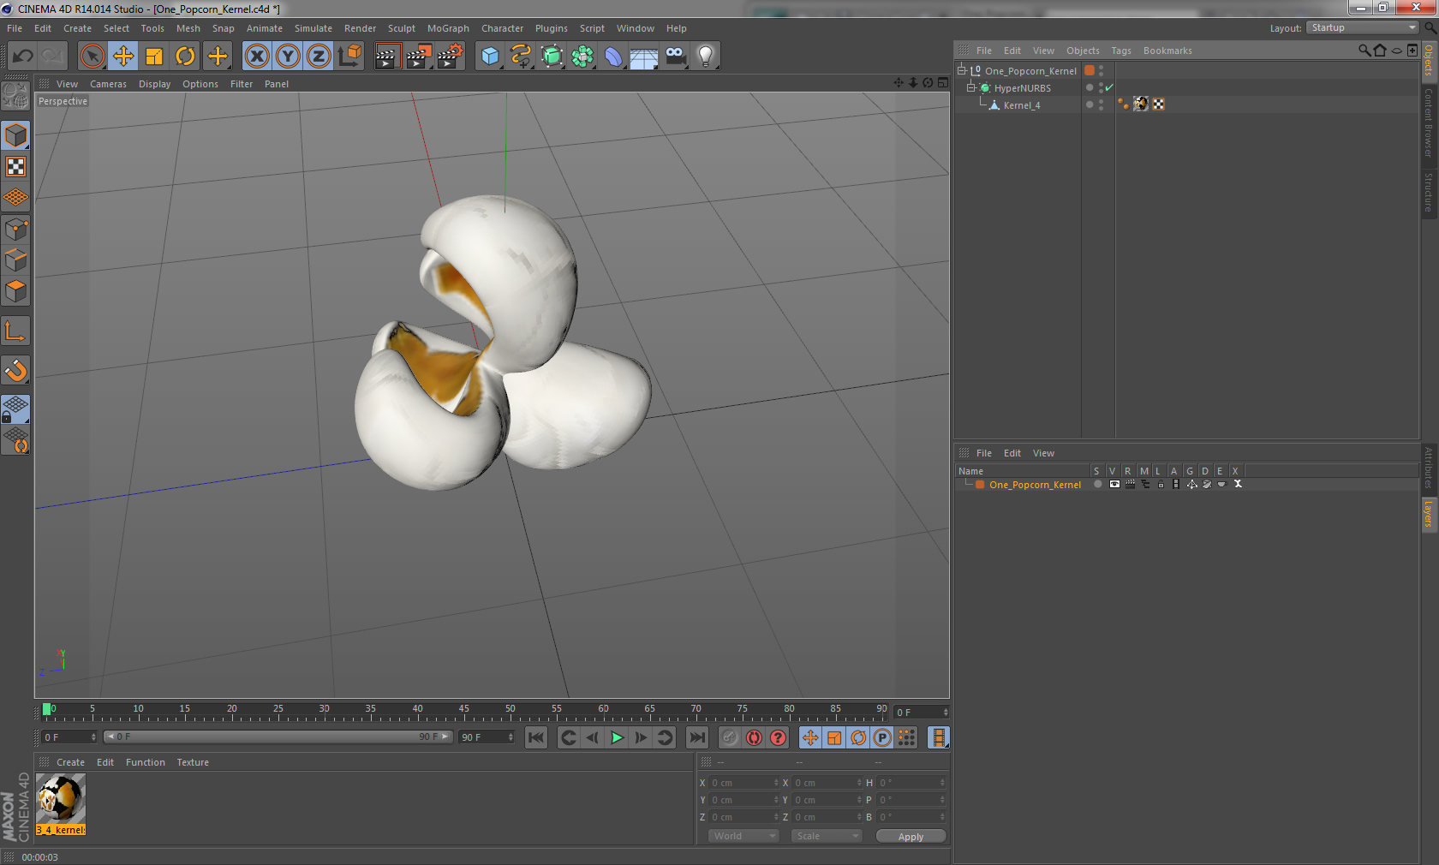Click the H rotation input field
Image resolution: width=1439 pixels, height=865 pixels.
point(911,783)
